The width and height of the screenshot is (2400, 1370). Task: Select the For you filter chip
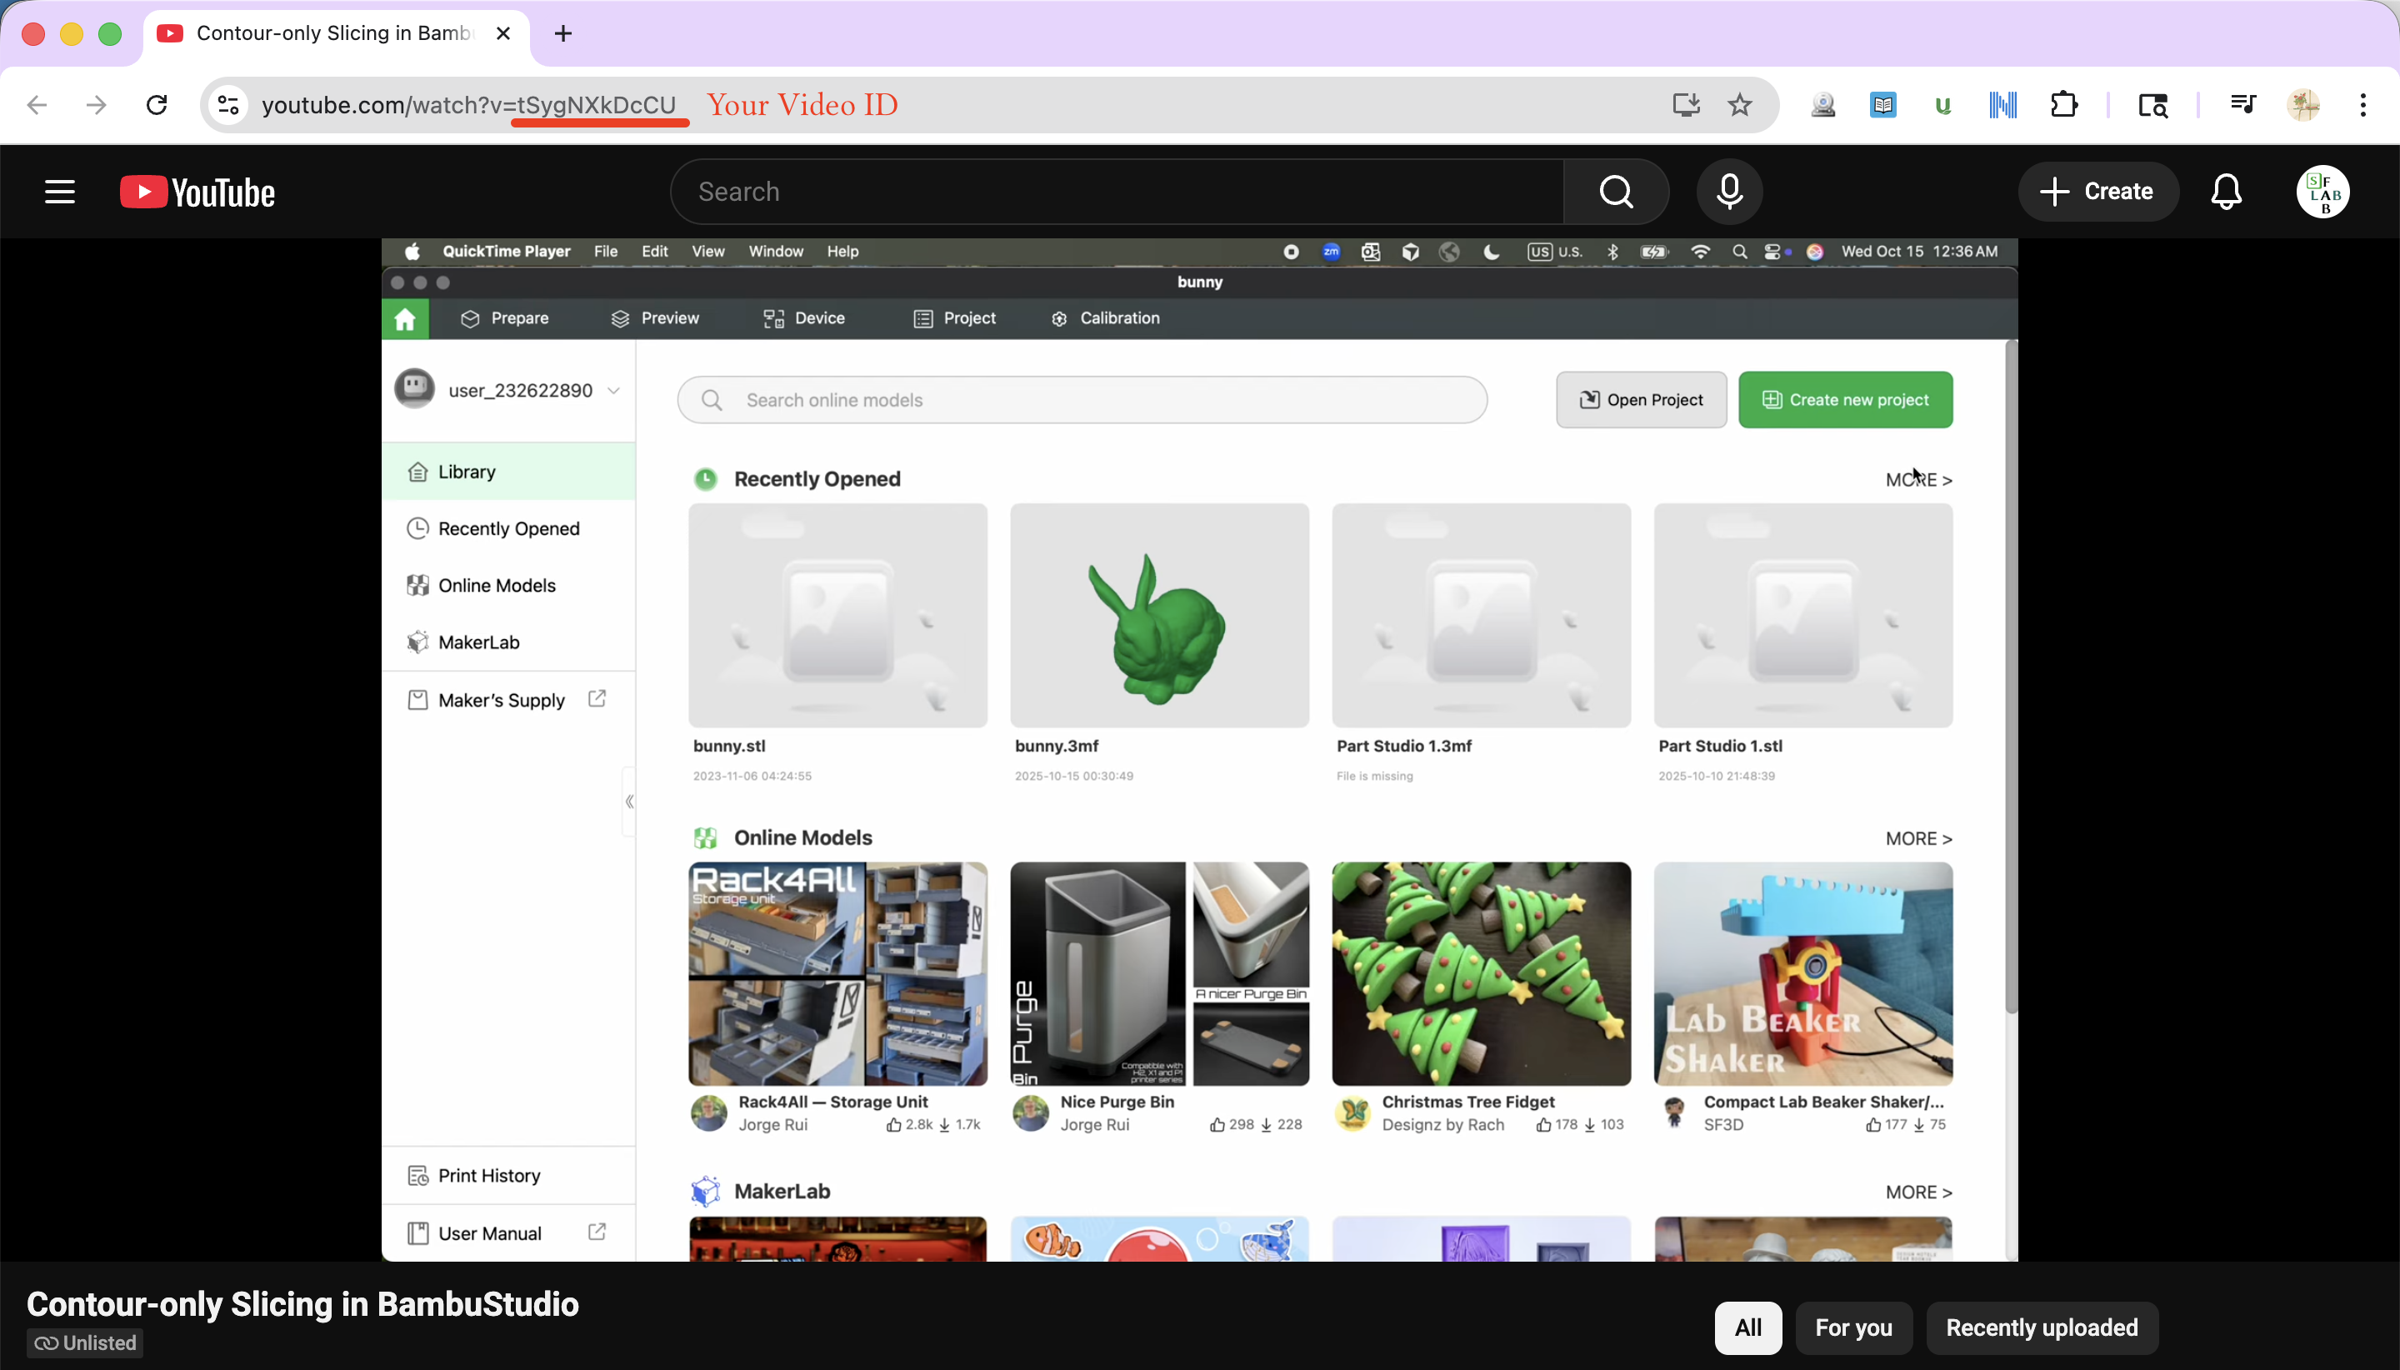(x=1853, y=1327)
